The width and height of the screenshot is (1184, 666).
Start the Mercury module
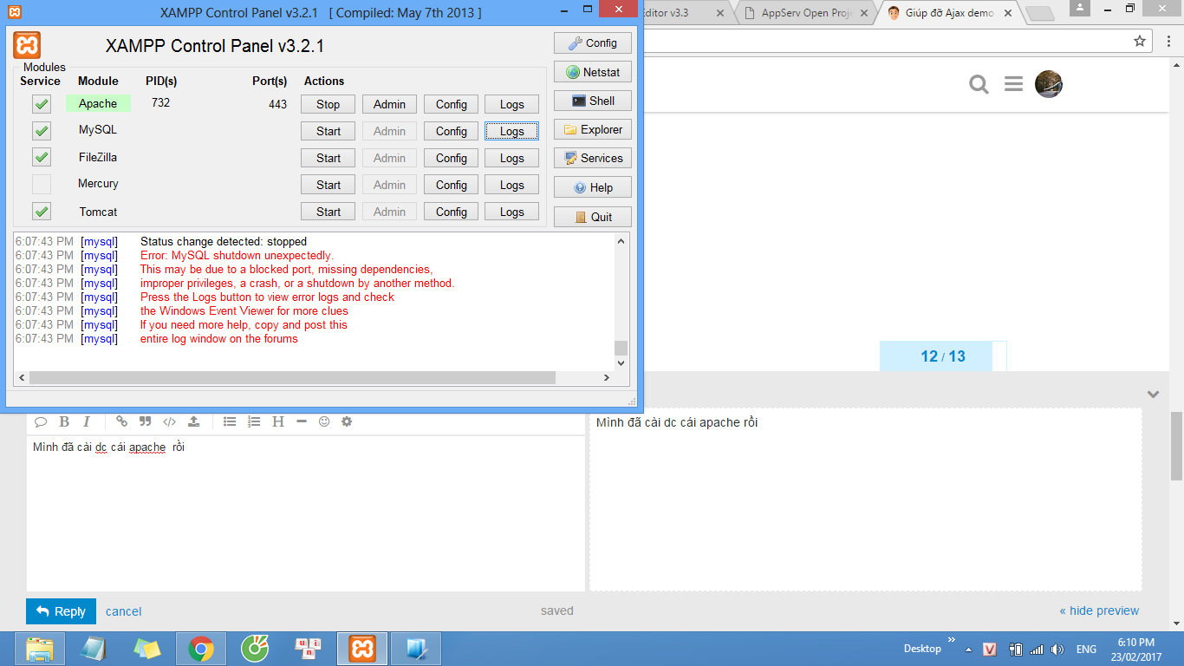click(x=329, y=185)
